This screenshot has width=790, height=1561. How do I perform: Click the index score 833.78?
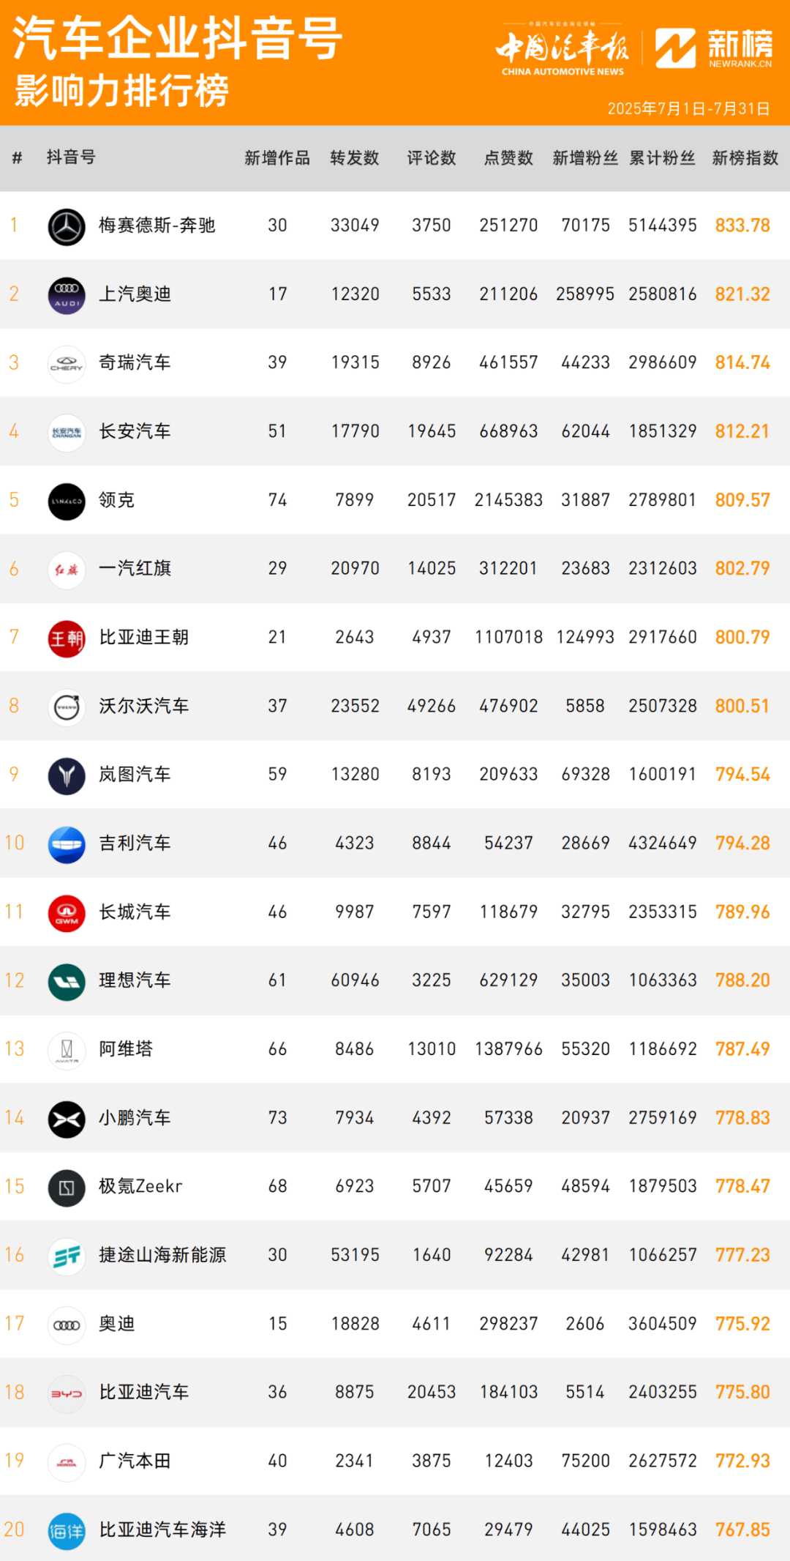[x=742, y=226]
